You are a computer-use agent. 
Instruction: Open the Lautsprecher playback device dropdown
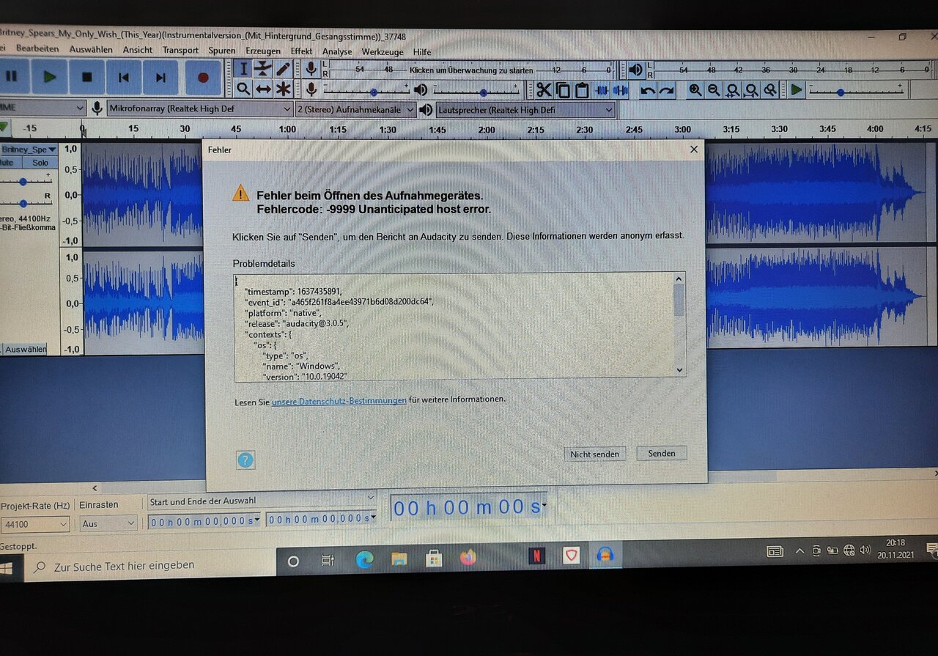525,110
